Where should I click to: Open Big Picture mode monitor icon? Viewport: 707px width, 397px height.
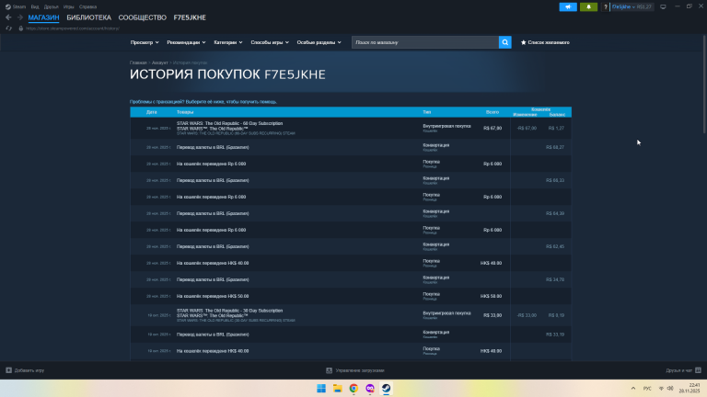(x=663, y=6)
